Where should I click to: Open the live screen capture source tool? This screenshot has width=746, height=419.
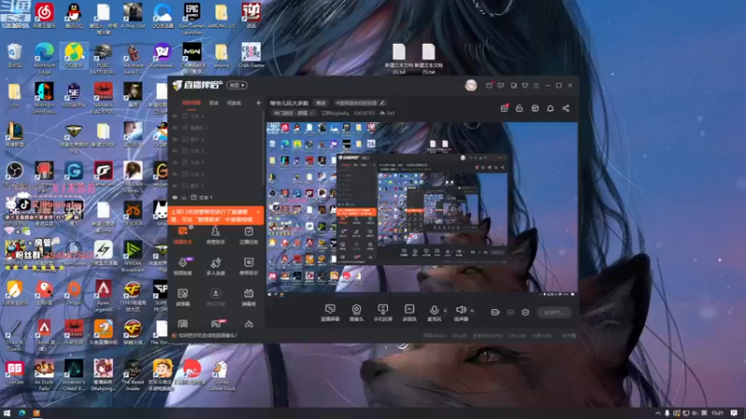tap(330, 313)
